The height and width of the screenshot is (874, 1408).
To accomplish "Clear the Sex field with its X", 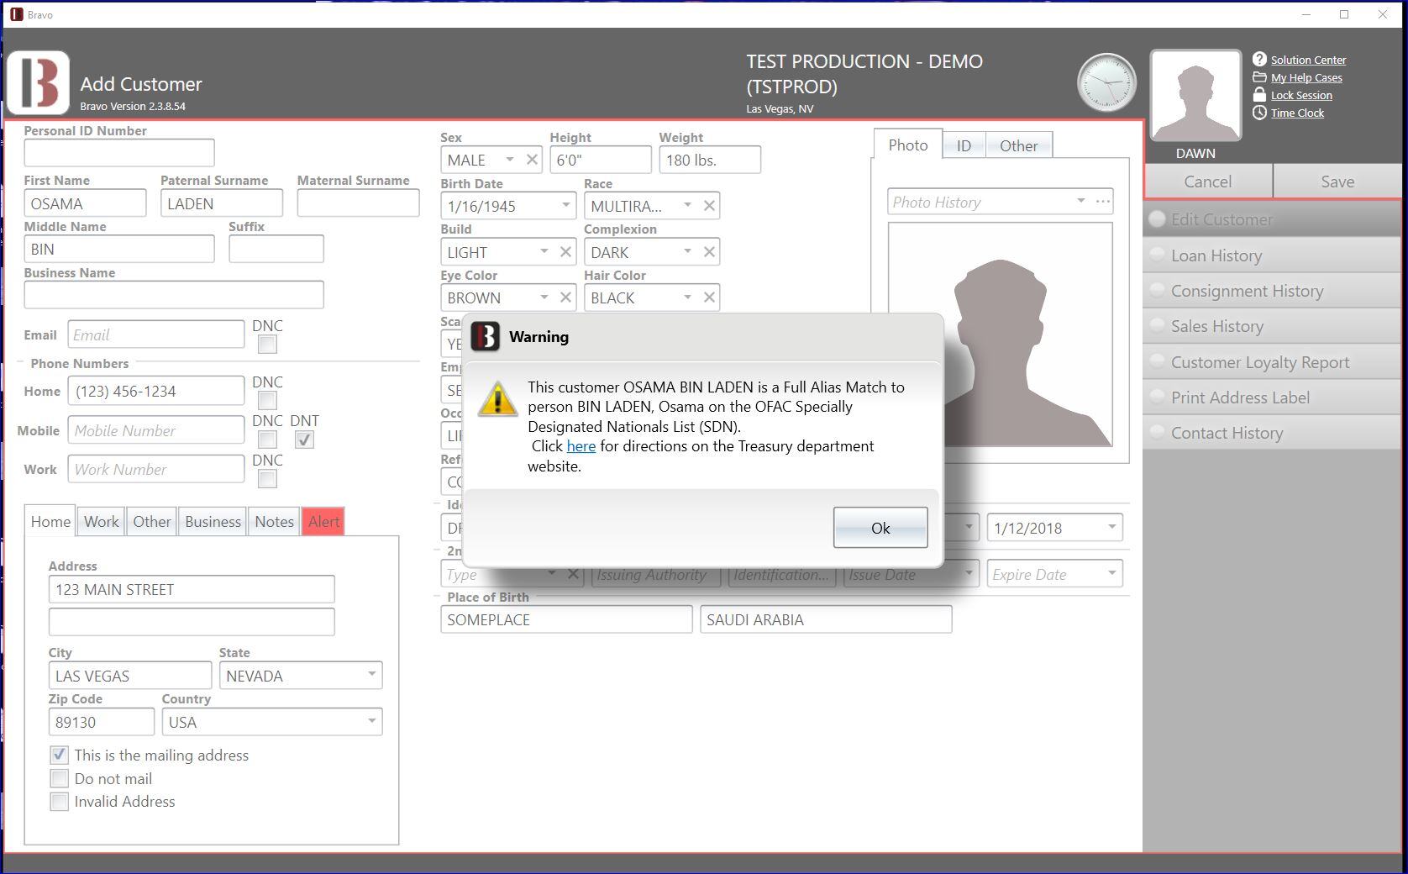I will (532, 160).
